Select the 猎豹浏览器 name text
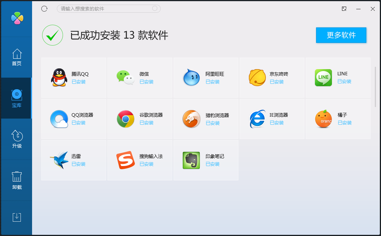 217,115
